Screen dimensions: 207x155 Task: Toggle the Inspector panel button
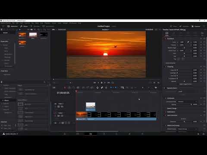coord(196,26)
